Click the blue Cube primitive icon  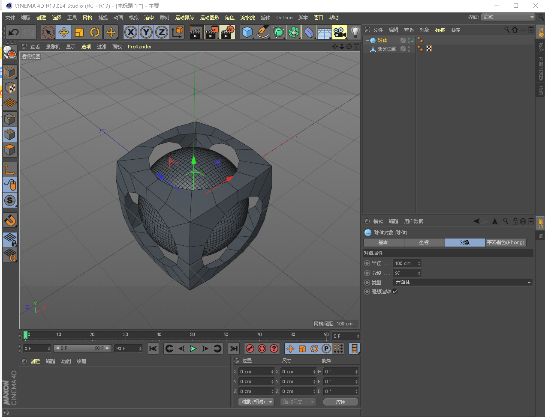247,32
